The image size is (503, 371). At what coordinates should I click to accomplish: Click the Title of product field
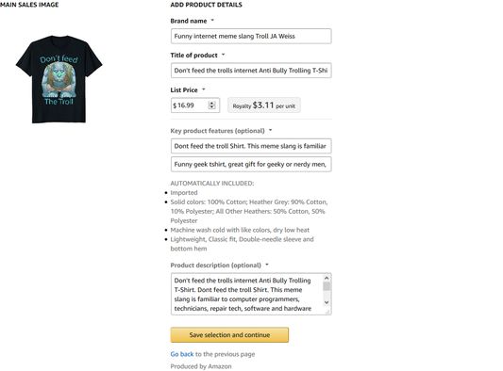click(251, 71)
